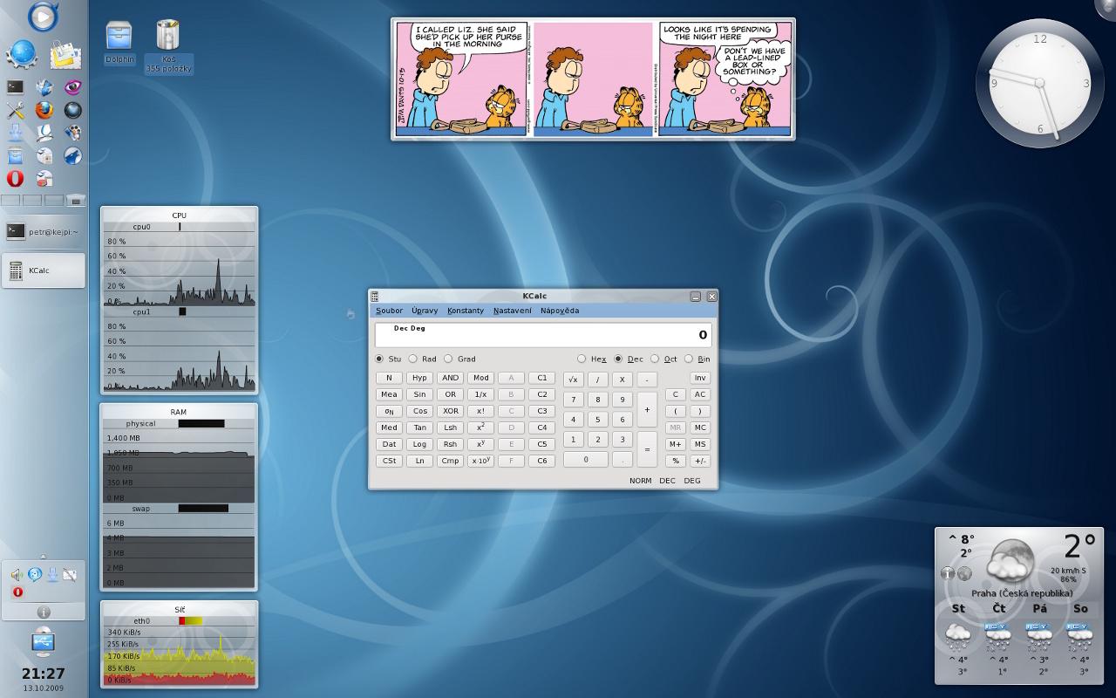Open the purple eye icon in the launcher
Screen dimensions: 1116x698
point(73,87)
